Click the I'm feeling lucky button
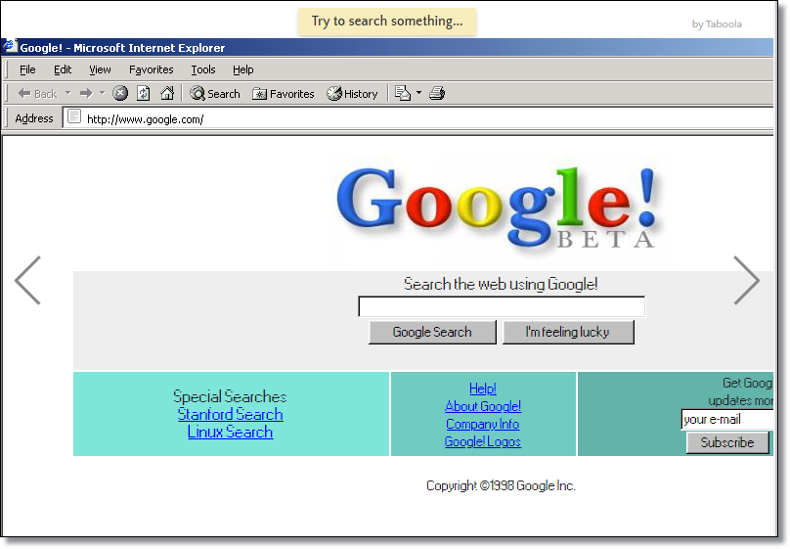790x549 pixels. 568,332
